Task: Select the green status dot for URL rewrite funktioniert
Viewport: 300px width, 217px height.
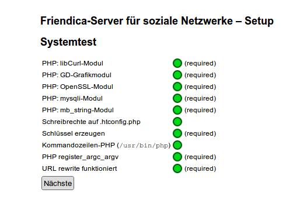Action: click(177, 168)
